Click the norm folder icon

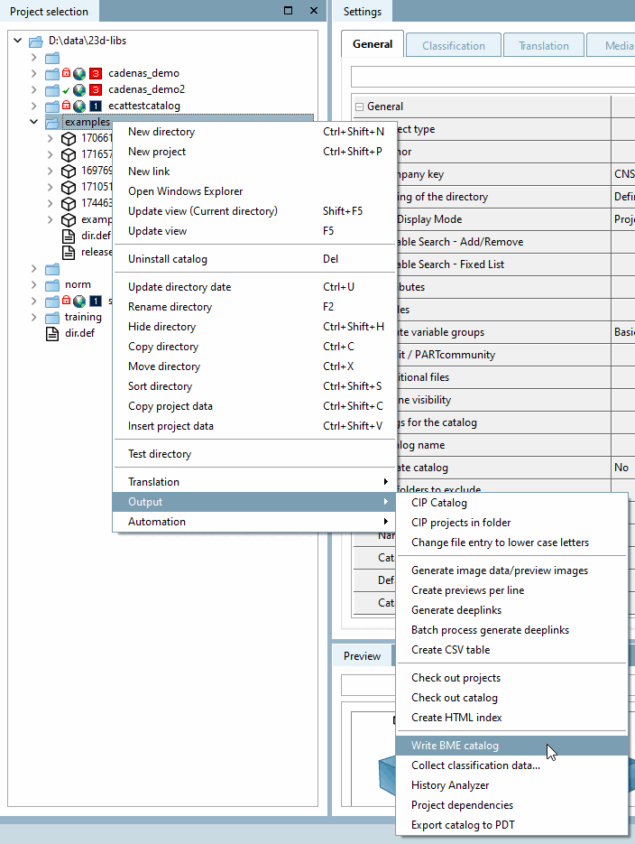coord(52,284)
